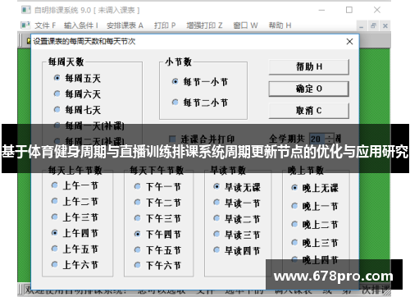The width and height of the screenshot is (410, 297).
Task: Confirm with the 确定 O button
Action: point(309,89)
